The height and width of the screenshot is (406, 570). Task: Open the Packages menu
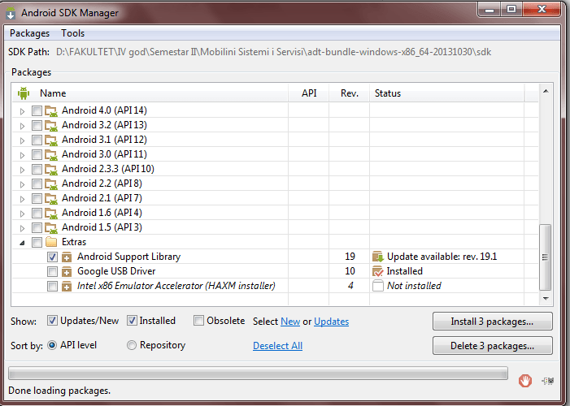pyautogui.click(x=29, y=33)
